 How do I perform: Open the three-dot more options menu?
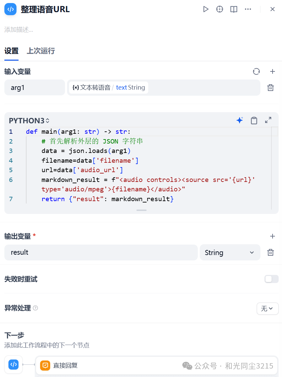click(248, 9)
